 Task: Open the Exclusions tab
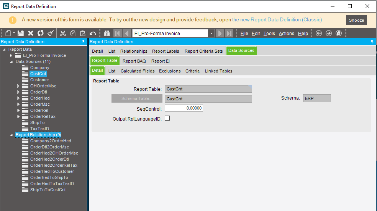pyautogui.click(x=170, y=71)
